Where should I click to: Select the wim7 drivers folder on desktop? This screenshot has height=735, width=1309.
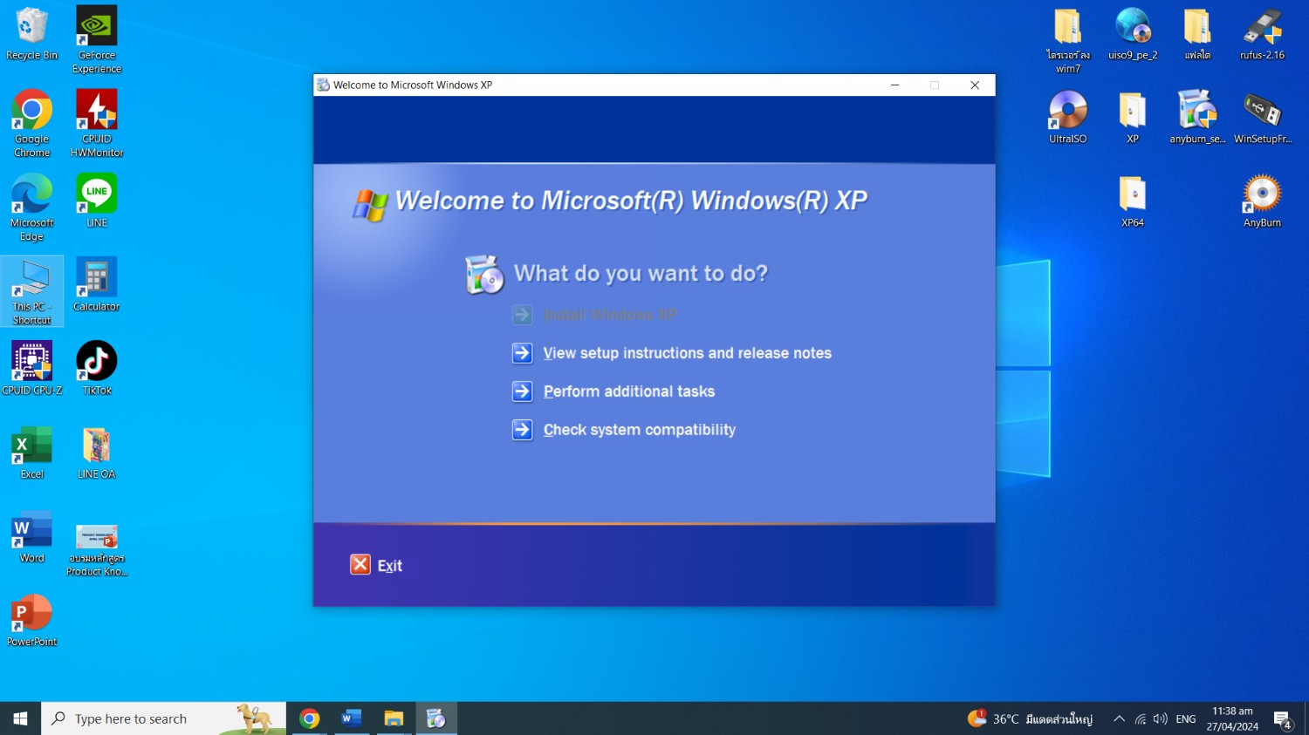[1068, 40]
